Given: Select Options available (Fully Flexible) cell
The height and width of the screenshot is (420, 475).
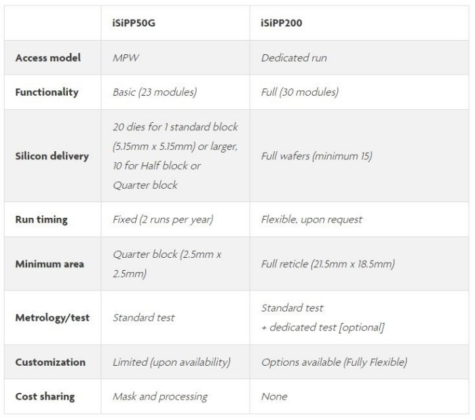Looking at the screenshot, I should click(x=334, y=362).
